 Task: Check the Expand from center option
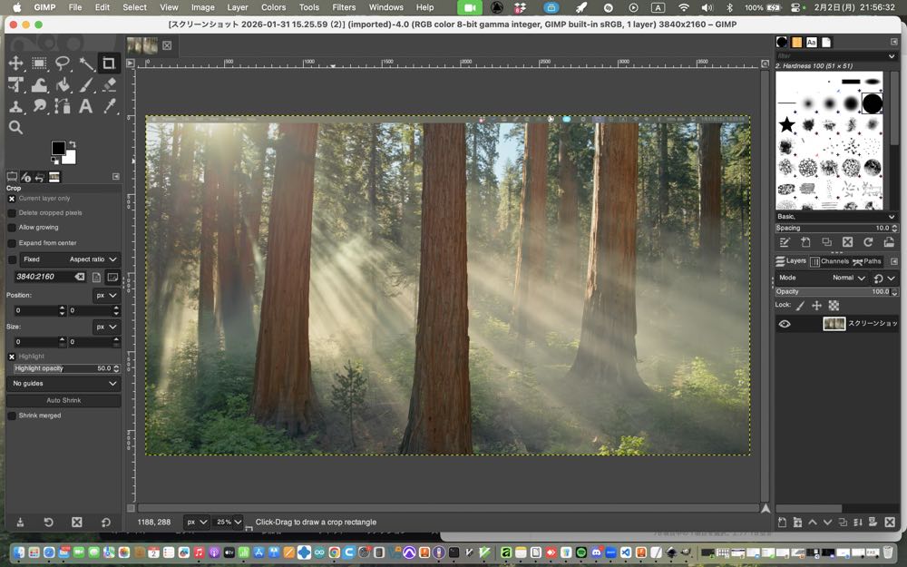click(12, 243)
